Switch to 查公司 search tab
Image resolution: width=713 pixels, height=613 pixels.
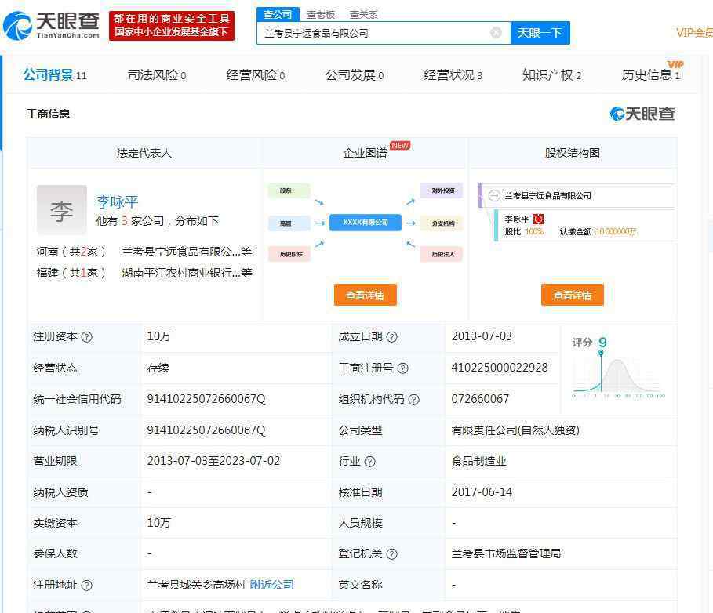tap(278, 14)
